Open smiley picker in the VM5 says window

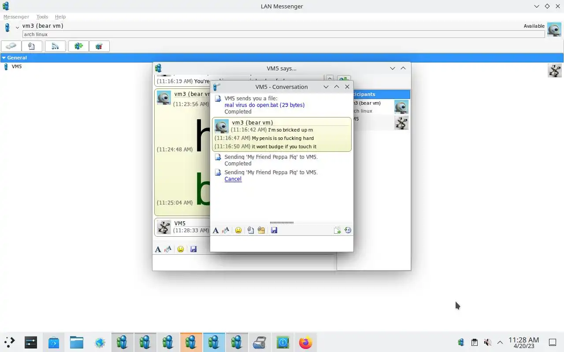[x=181, y=249]
